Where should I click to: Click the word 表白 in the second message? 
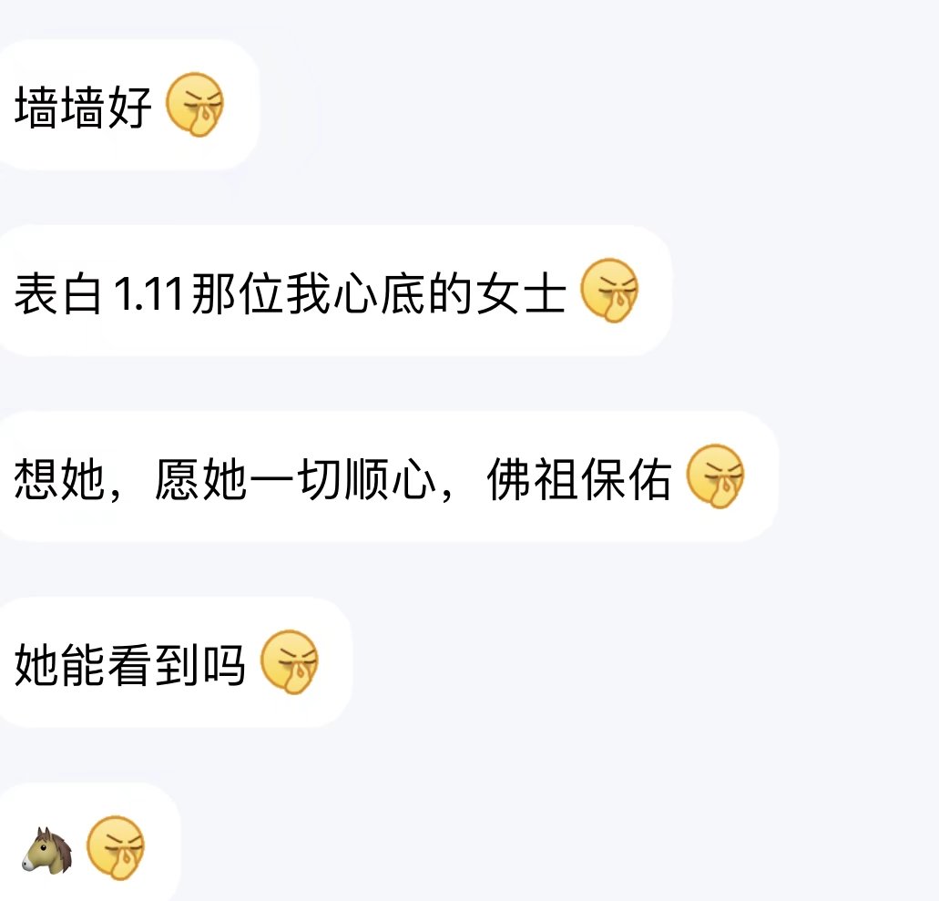[57, 293]
